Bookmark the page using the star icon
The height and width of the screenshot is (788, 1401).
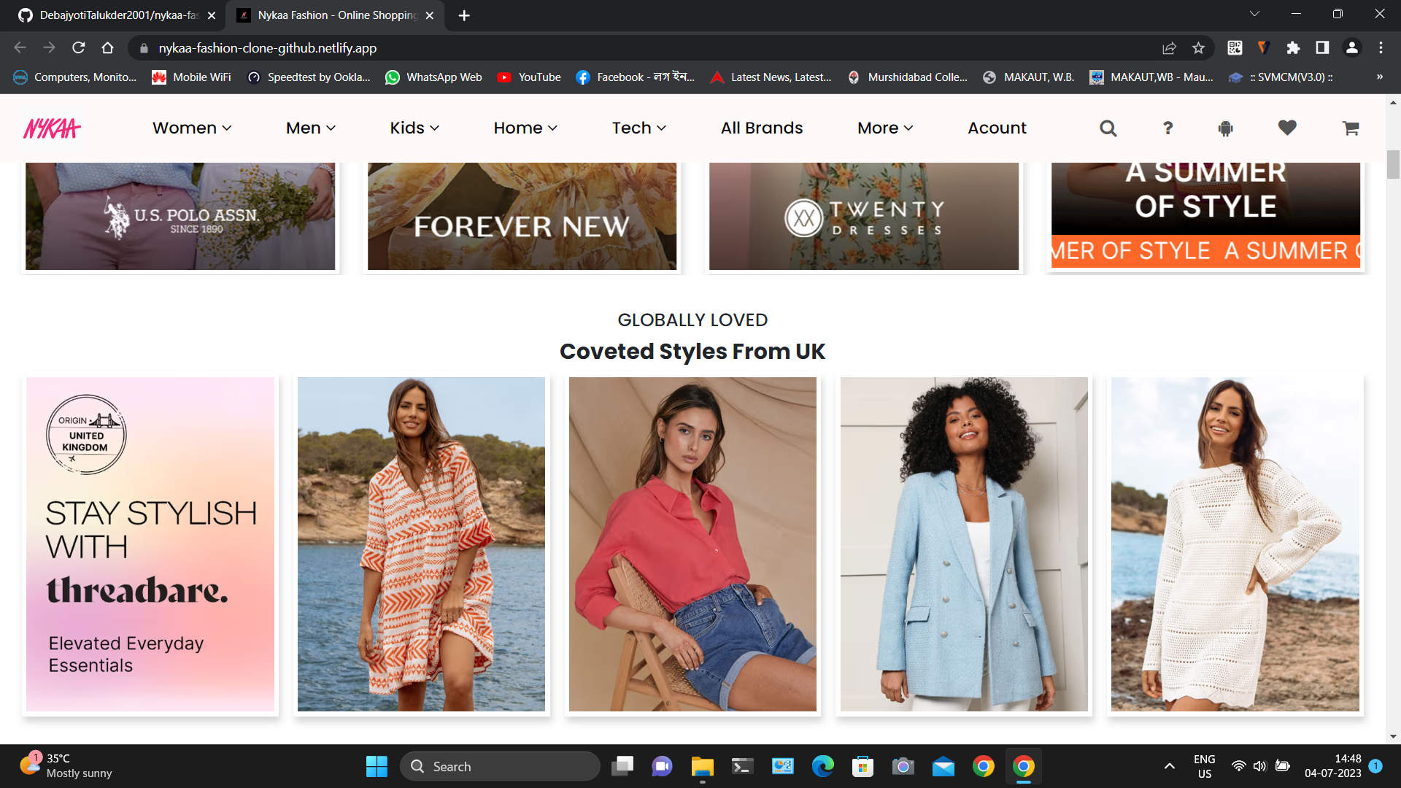point(1198,47)
